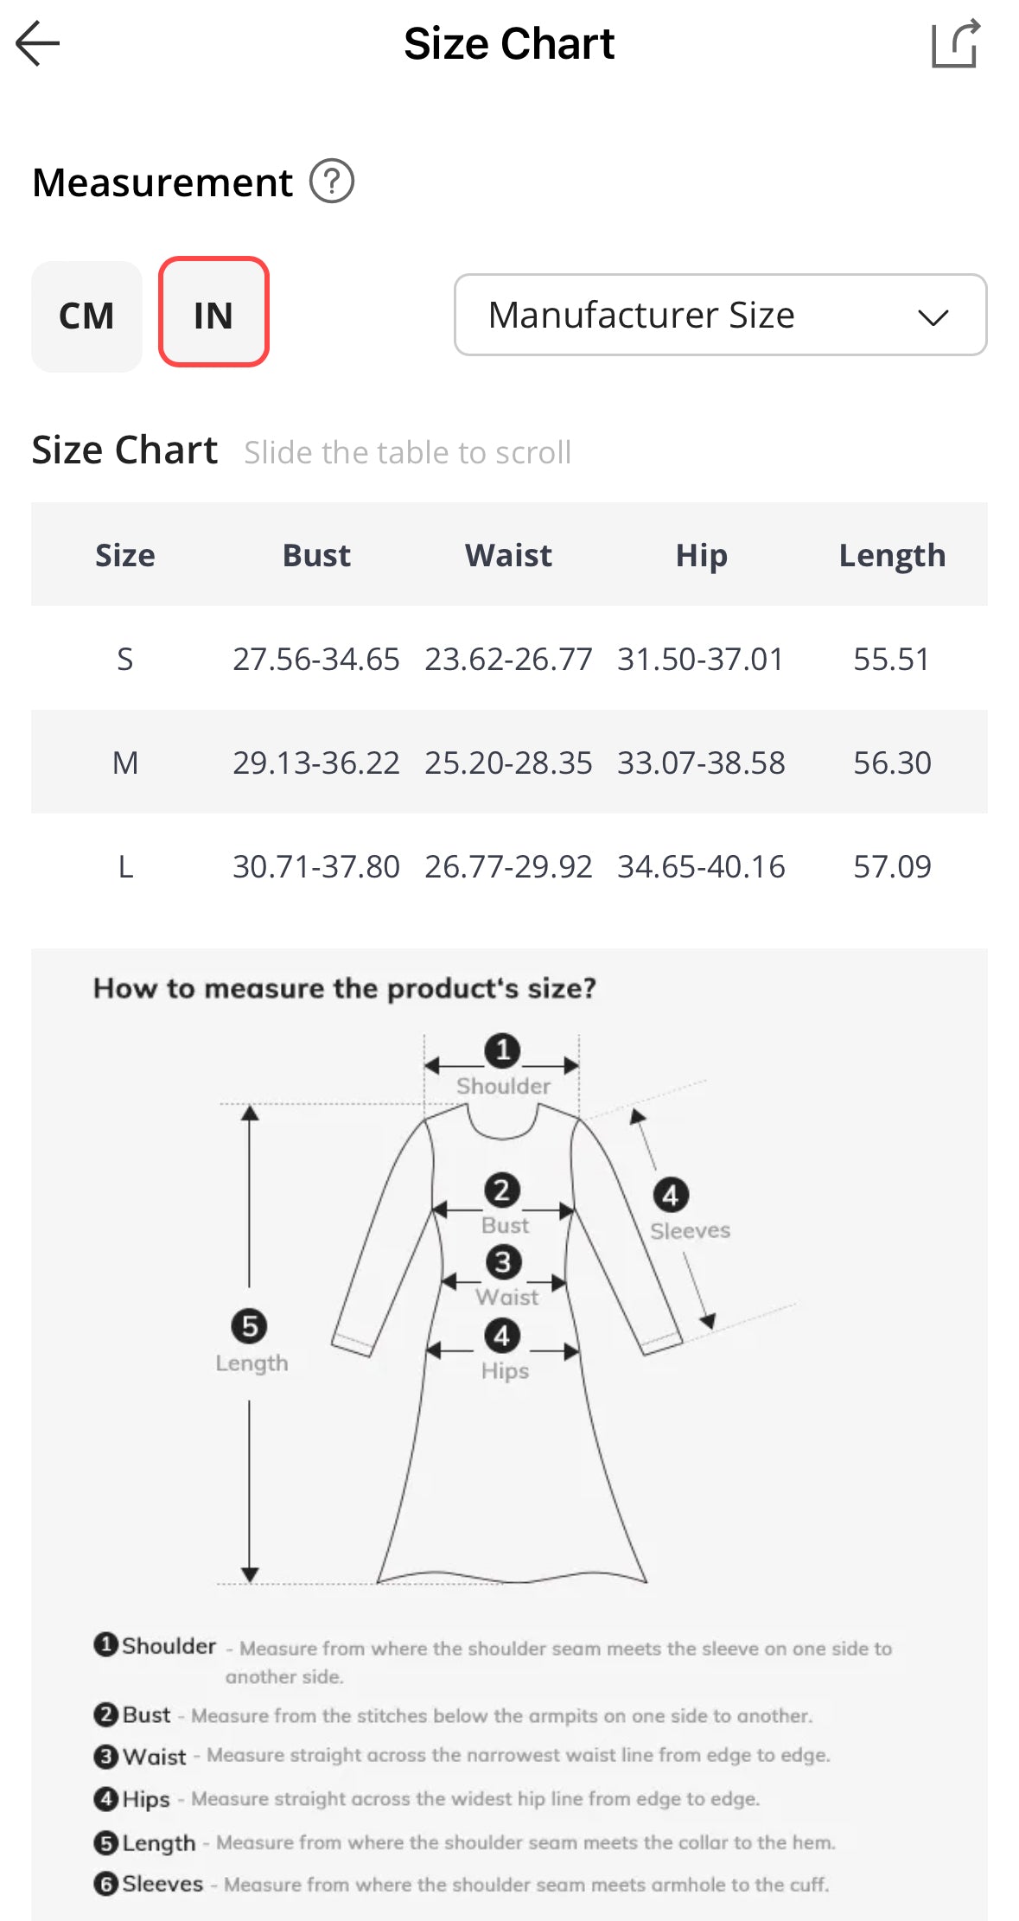Tap the share icon

coord(956,43)
